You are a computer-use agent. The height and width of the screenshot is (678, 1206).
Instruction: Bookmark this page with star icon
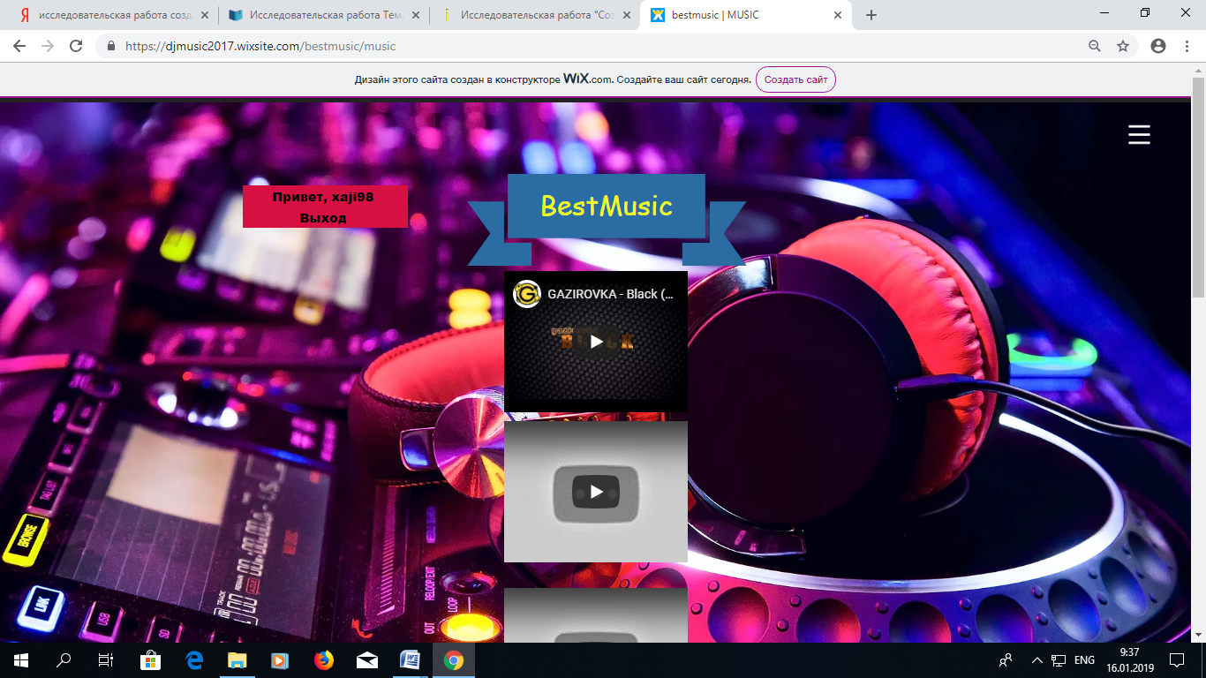(1123, 46)
